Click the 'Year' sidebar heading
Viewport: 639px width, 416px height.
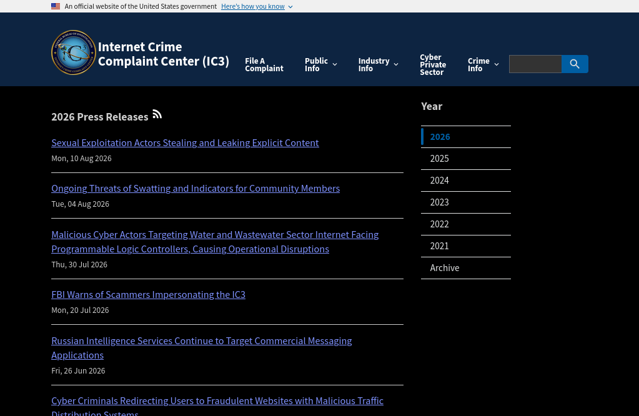pos(432,106)
